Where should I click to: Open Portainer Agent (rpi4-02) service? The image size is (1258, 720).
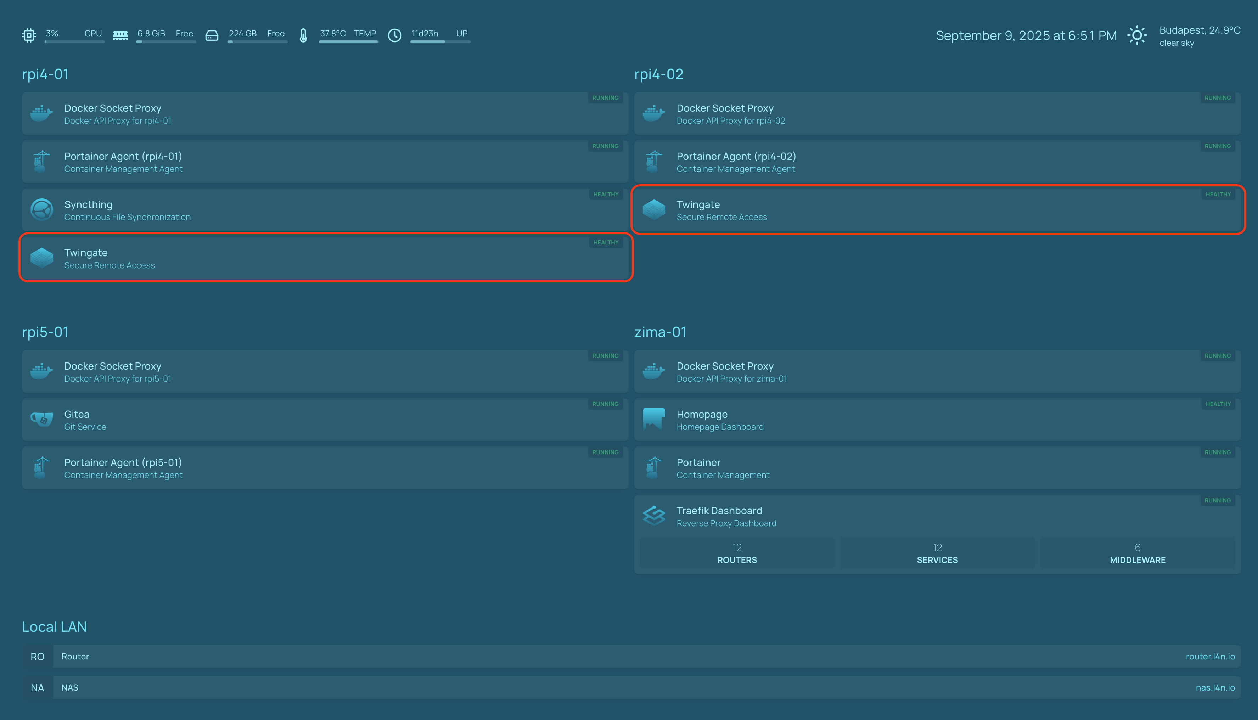click(x=736, y=157)
